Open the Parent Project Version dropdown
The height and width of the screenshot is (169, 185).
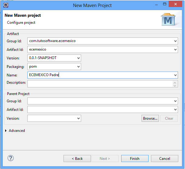[78, 118]
